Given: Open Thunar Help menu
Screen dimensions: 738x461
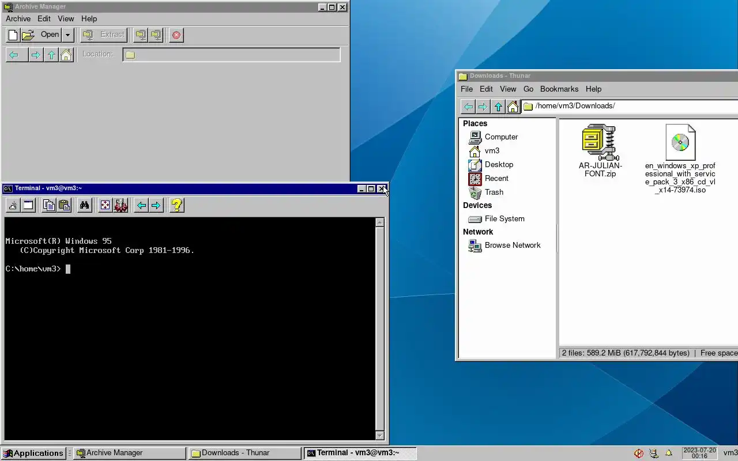Looking at the screenshot, I should [x=593, y=89].
